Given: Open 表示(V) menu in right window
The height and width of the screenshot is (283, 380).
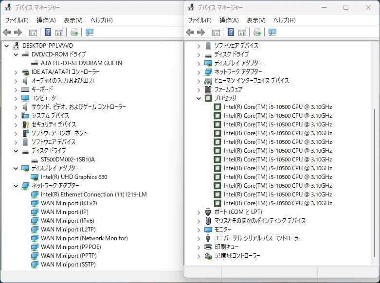Looking at the screenshot, I should (256, 20).
